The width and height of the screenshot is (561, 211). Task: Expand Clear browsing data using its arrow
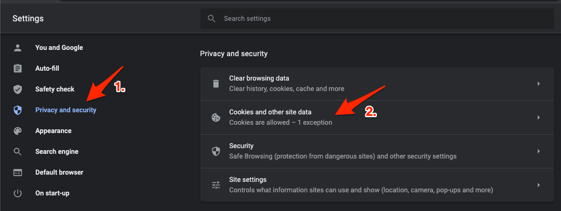(x=538, y=84)
